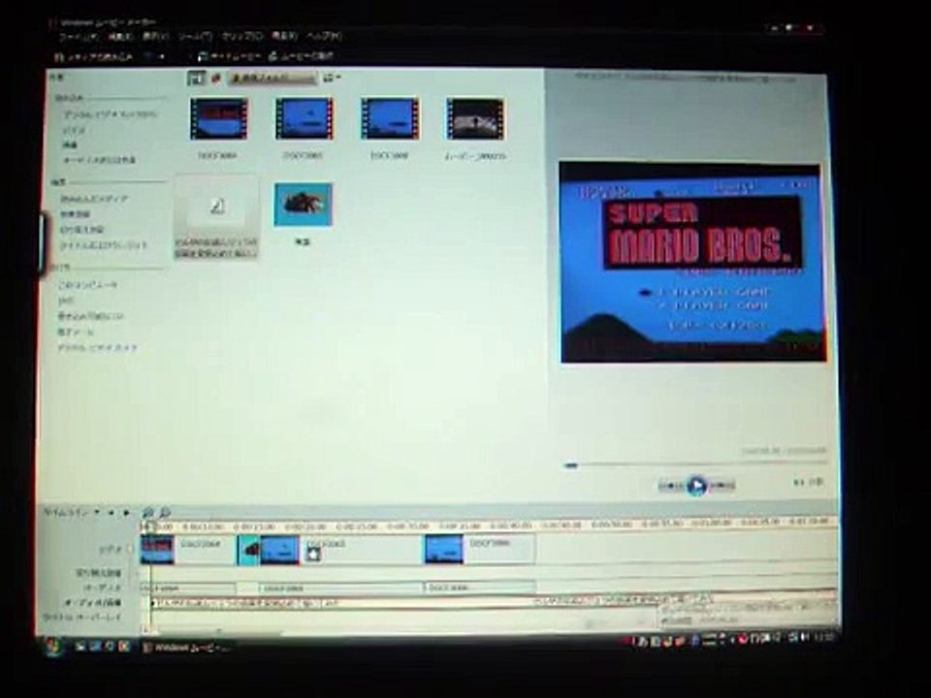Step to previous frame in preview monitor
The height and width of the screenshot is (698, 931).
tap(672, 486)
